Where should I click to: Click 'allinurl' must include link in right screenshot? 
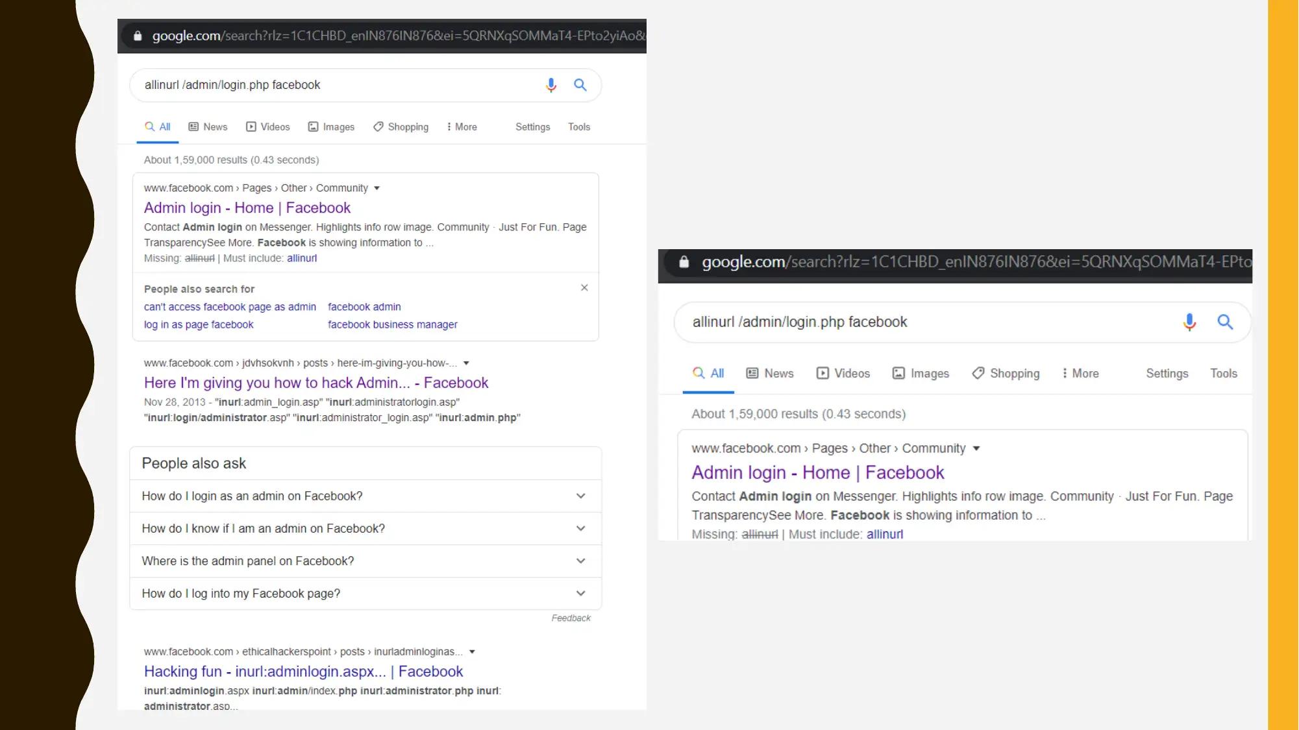(x=885, y=534)
